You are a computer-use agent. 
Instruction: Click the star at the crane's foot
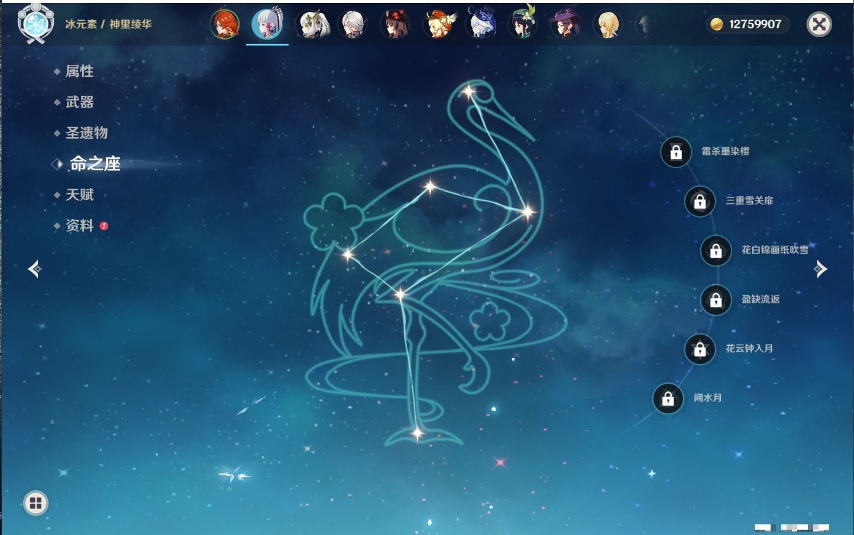(418, 434)
